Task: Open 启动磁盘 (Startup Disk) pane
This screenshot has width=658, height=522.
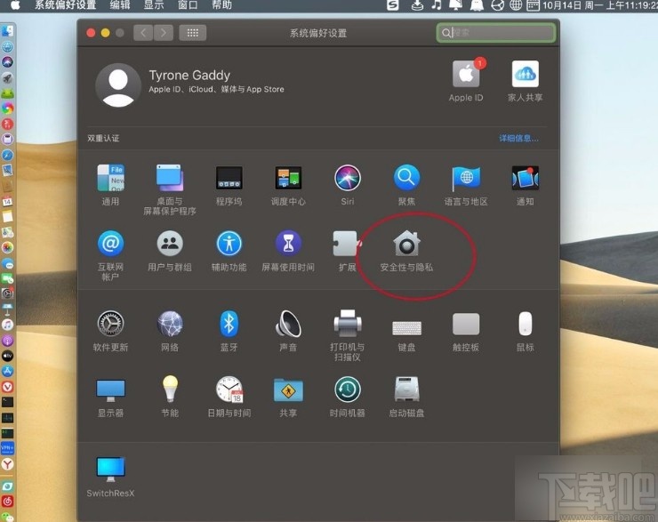Action: (x=406, y=389)
